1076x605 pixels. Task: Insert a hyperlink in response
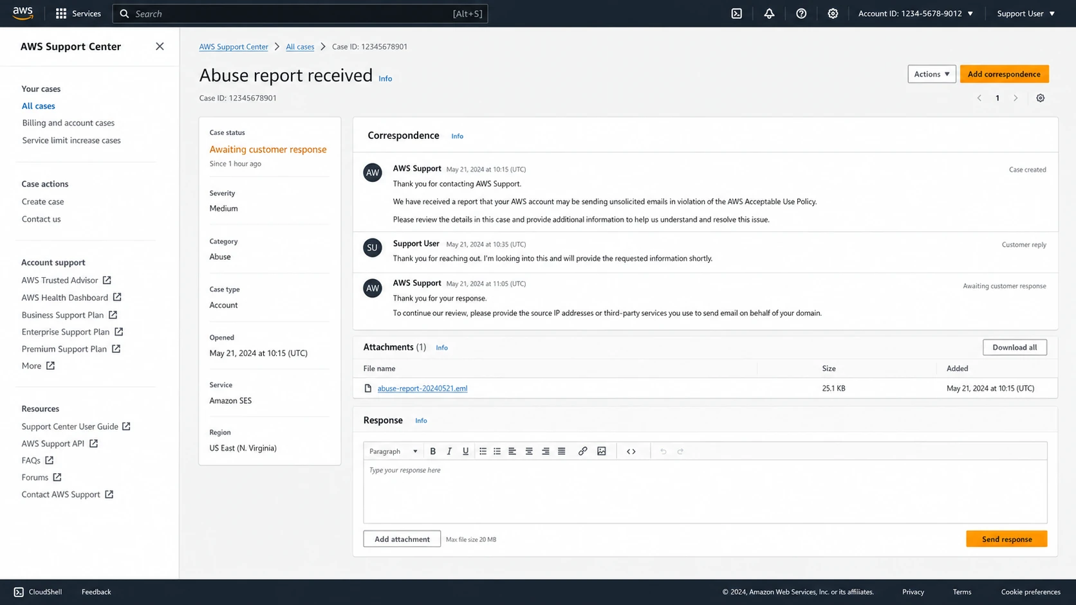(x=582, y=451)
